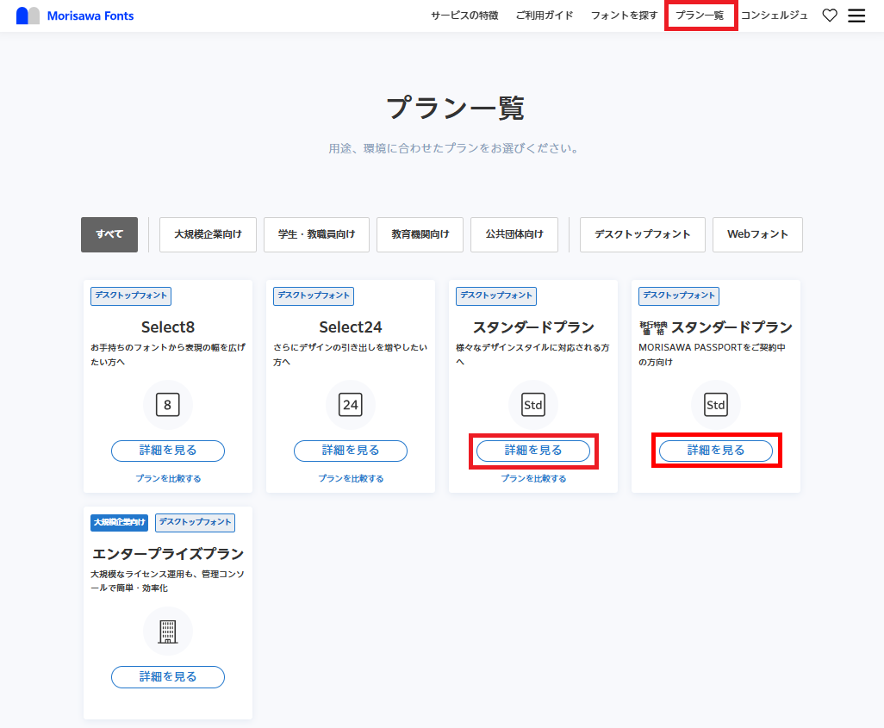Image resolution: width=884 pixels, height=728 pixels.
Task: Filter plans by 教育機関向け
Action: point(420,234)
